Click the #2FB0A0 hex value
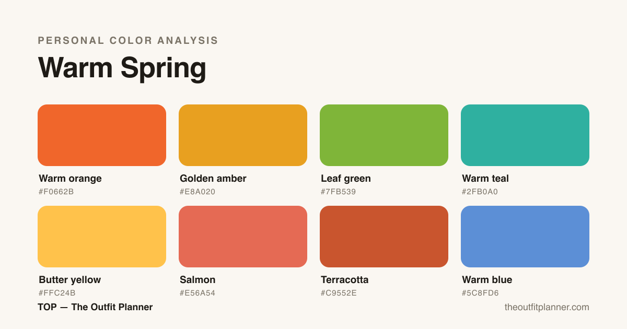Screen dimensions: 627x329 (480, 192)
